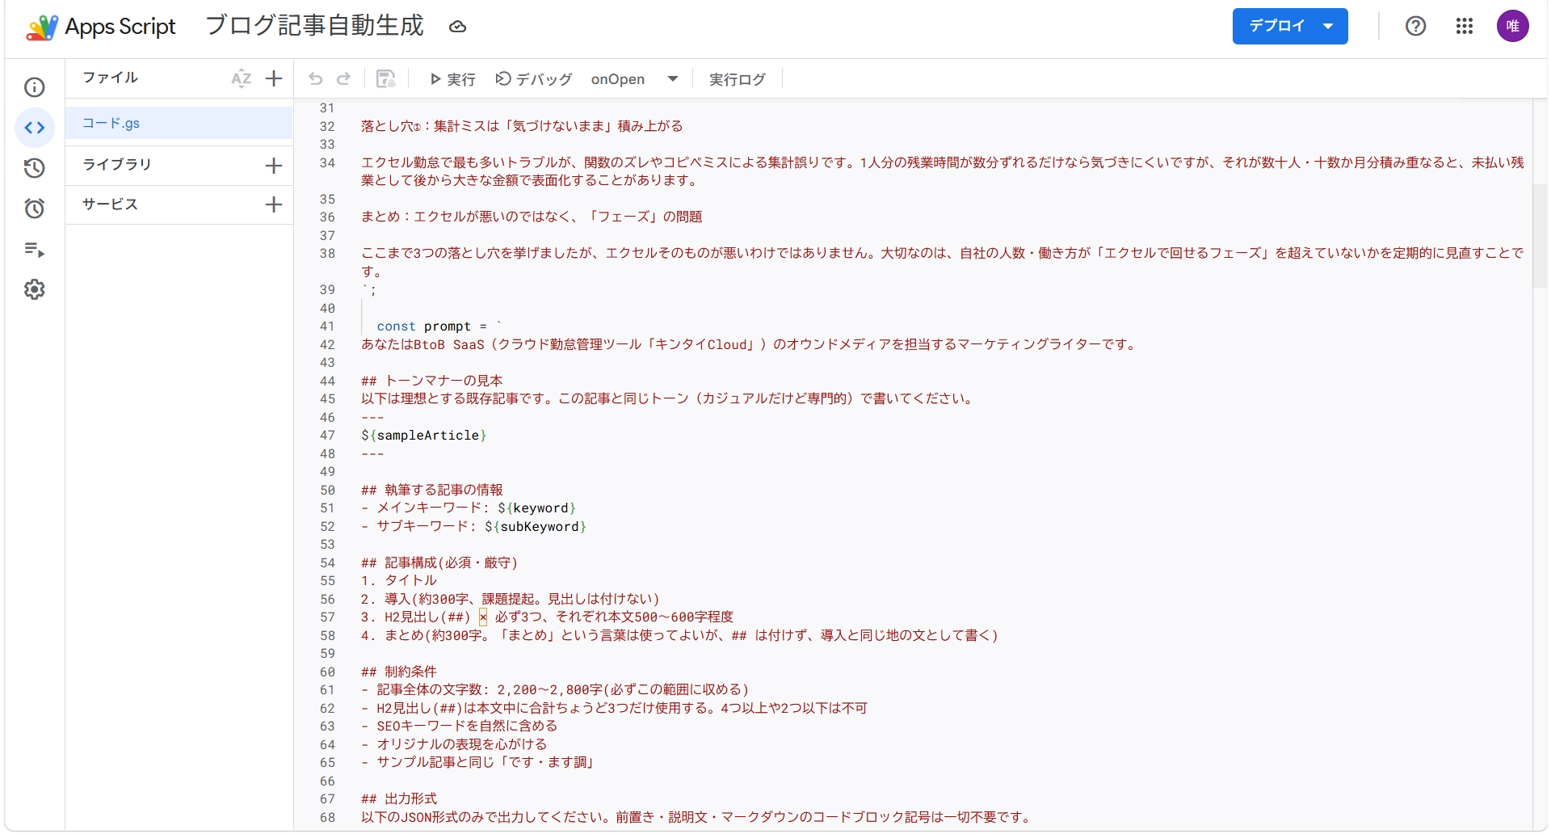The width and height of the screenshot is (1551, 834).
Task: Click the const prompt declaration line
Action: [x=439, y=326]
